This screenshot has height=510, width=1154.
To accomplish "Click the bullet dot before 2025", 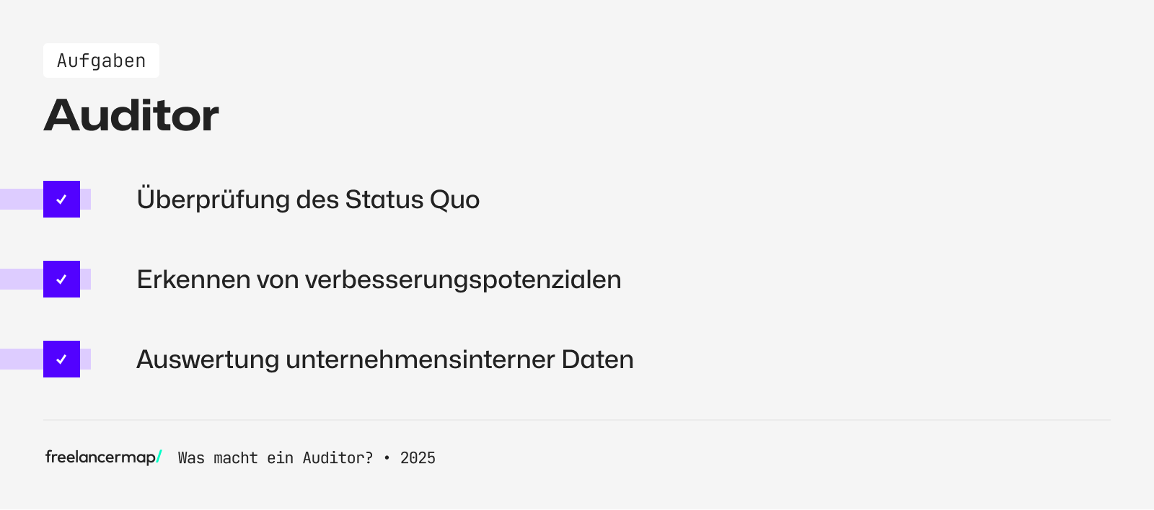I will 387,458.
